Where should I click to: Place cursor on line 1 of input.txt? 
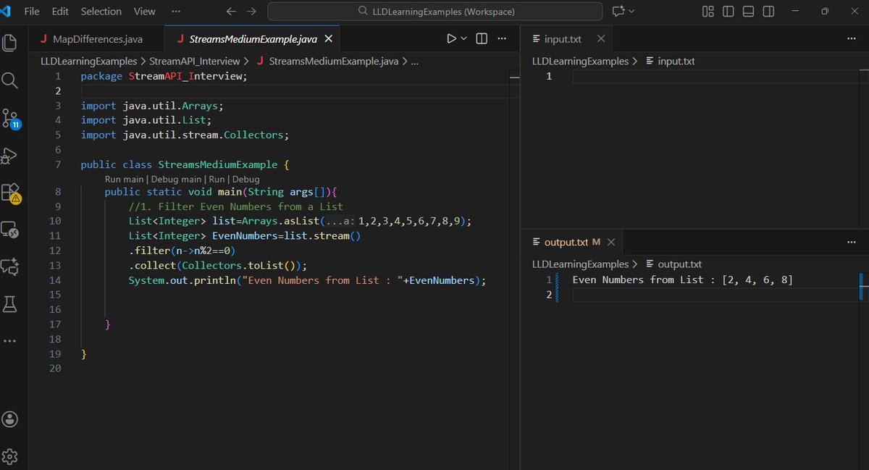click(x=717, y=76)
